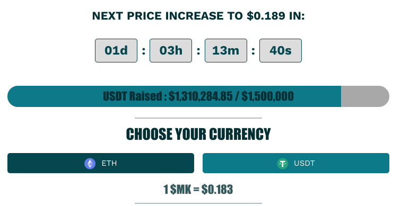Click the 40s seconds countdown box
The height and width of the screenshot is (206, 401).
(x=281, y=50)
